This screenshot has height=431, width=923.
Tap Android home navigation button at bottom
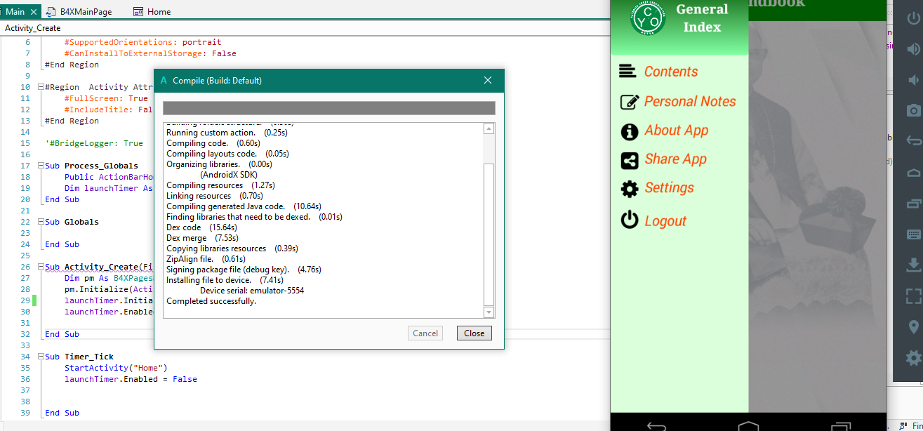point(748,425)
